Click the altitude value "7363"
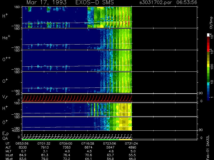 (x=66, y=147)
